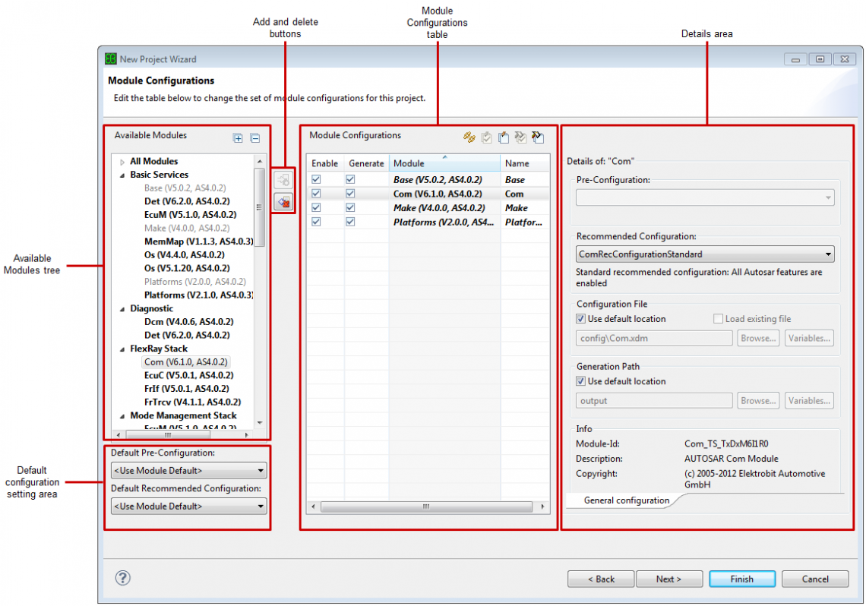Uncheck the Enable checkbox for Base module

(316, 180)
